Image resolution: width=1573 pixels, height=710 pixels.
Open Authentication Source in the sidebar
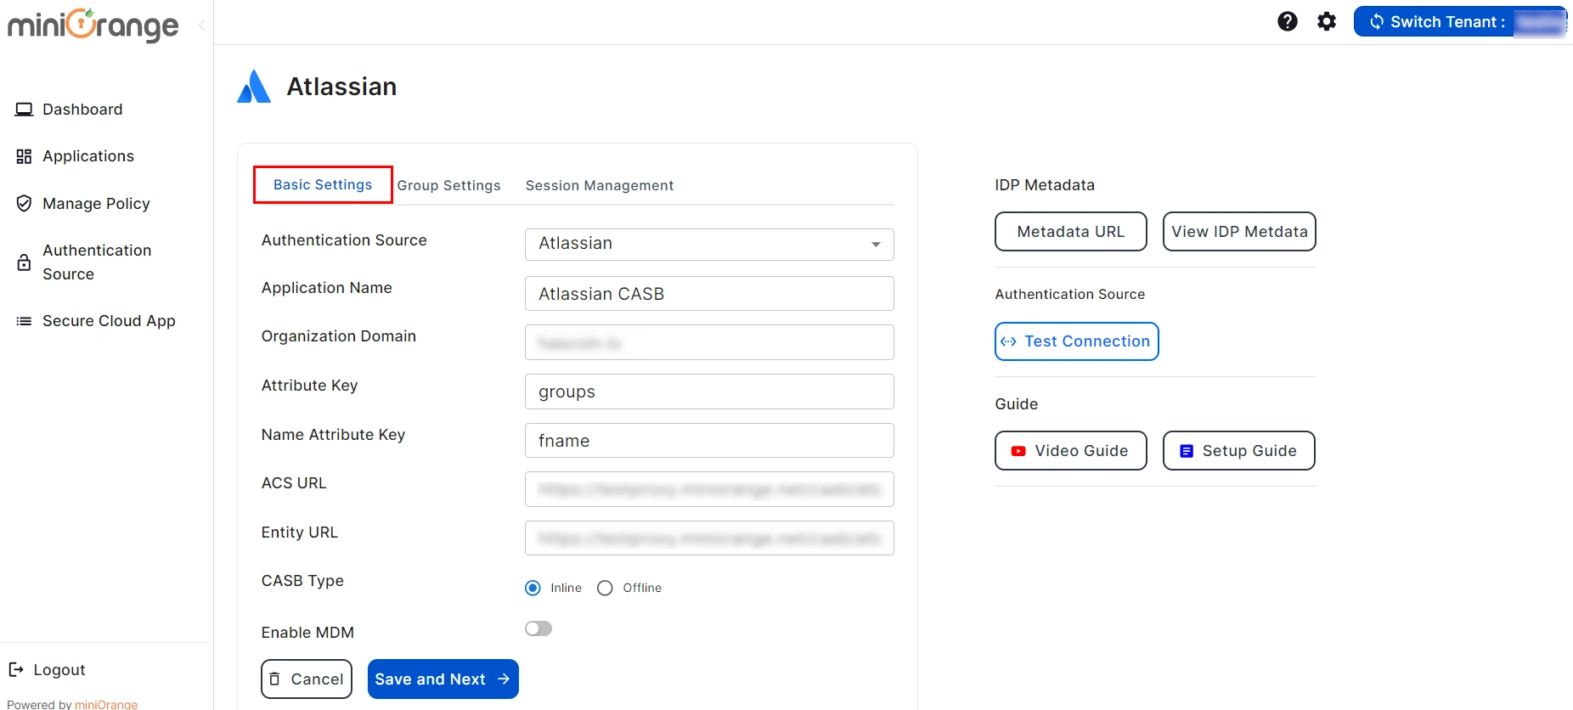click(x=97, y=262)
